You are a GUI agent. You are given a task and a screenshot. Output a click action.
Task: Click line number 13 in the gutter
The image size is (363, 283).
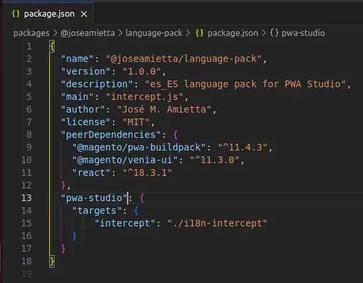point(27,198)
